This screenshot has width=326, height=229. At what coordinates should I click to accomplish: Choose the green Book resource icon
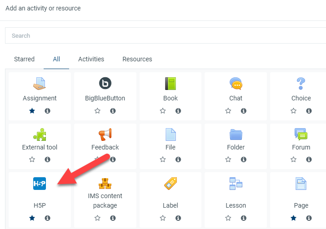click(x=171, y=83)
